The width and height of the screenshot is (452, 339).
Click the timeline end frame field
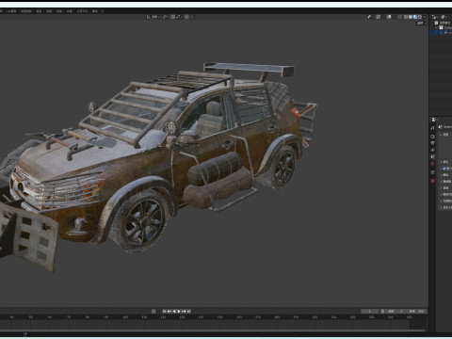point(416,312)
